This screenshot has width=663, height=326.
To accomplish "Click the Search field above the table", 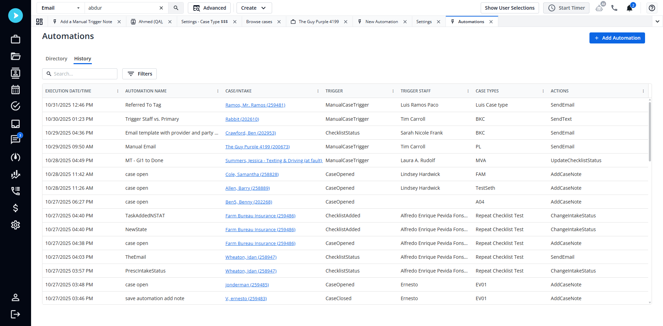I will point(80,73).
